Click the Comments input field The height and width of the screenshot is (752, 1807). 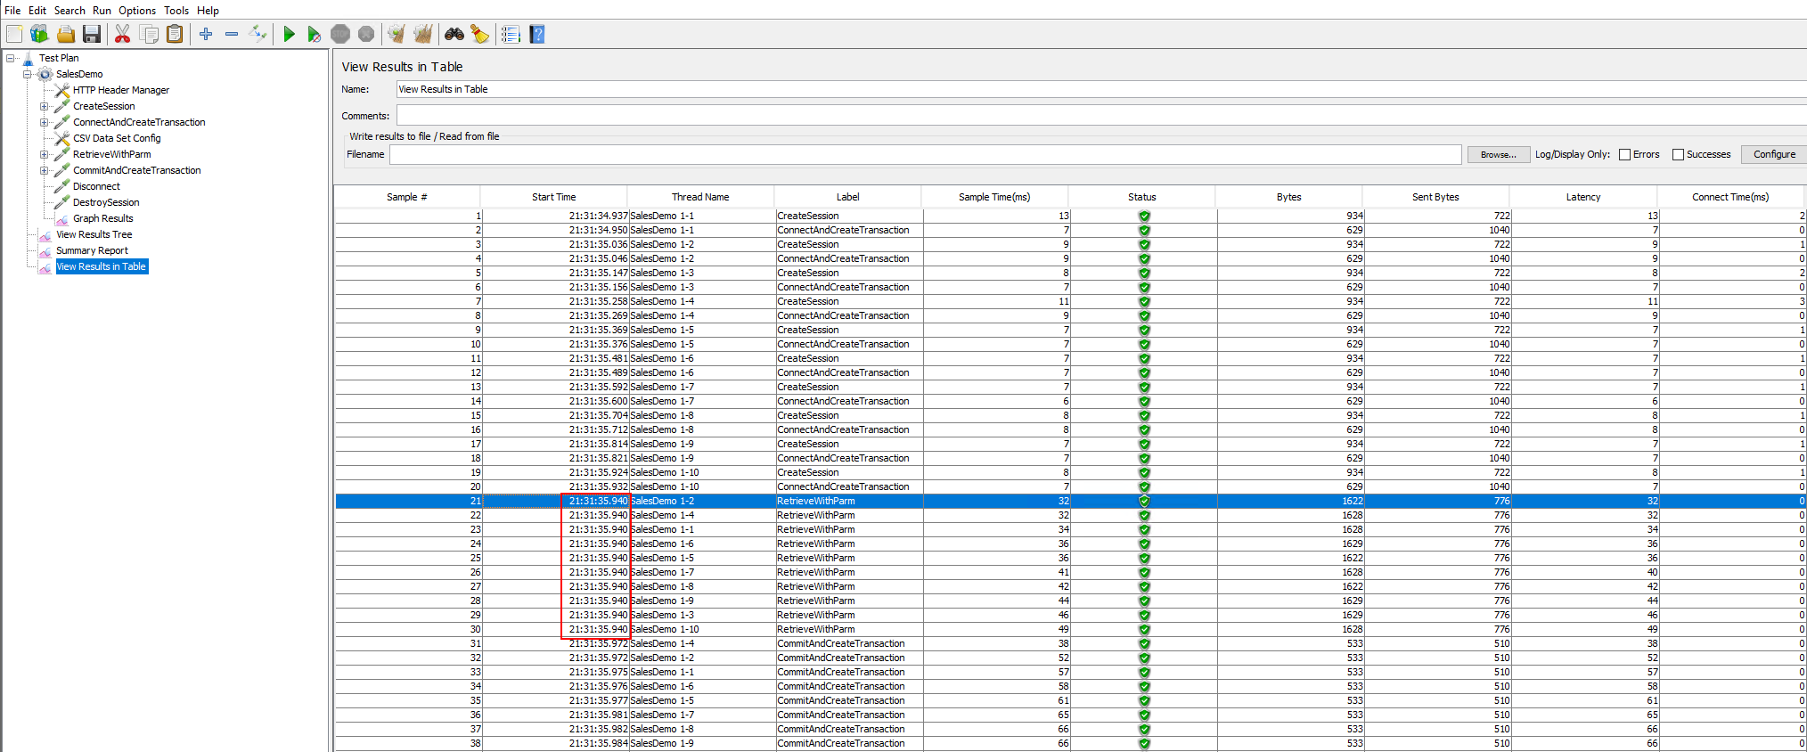1101,116
